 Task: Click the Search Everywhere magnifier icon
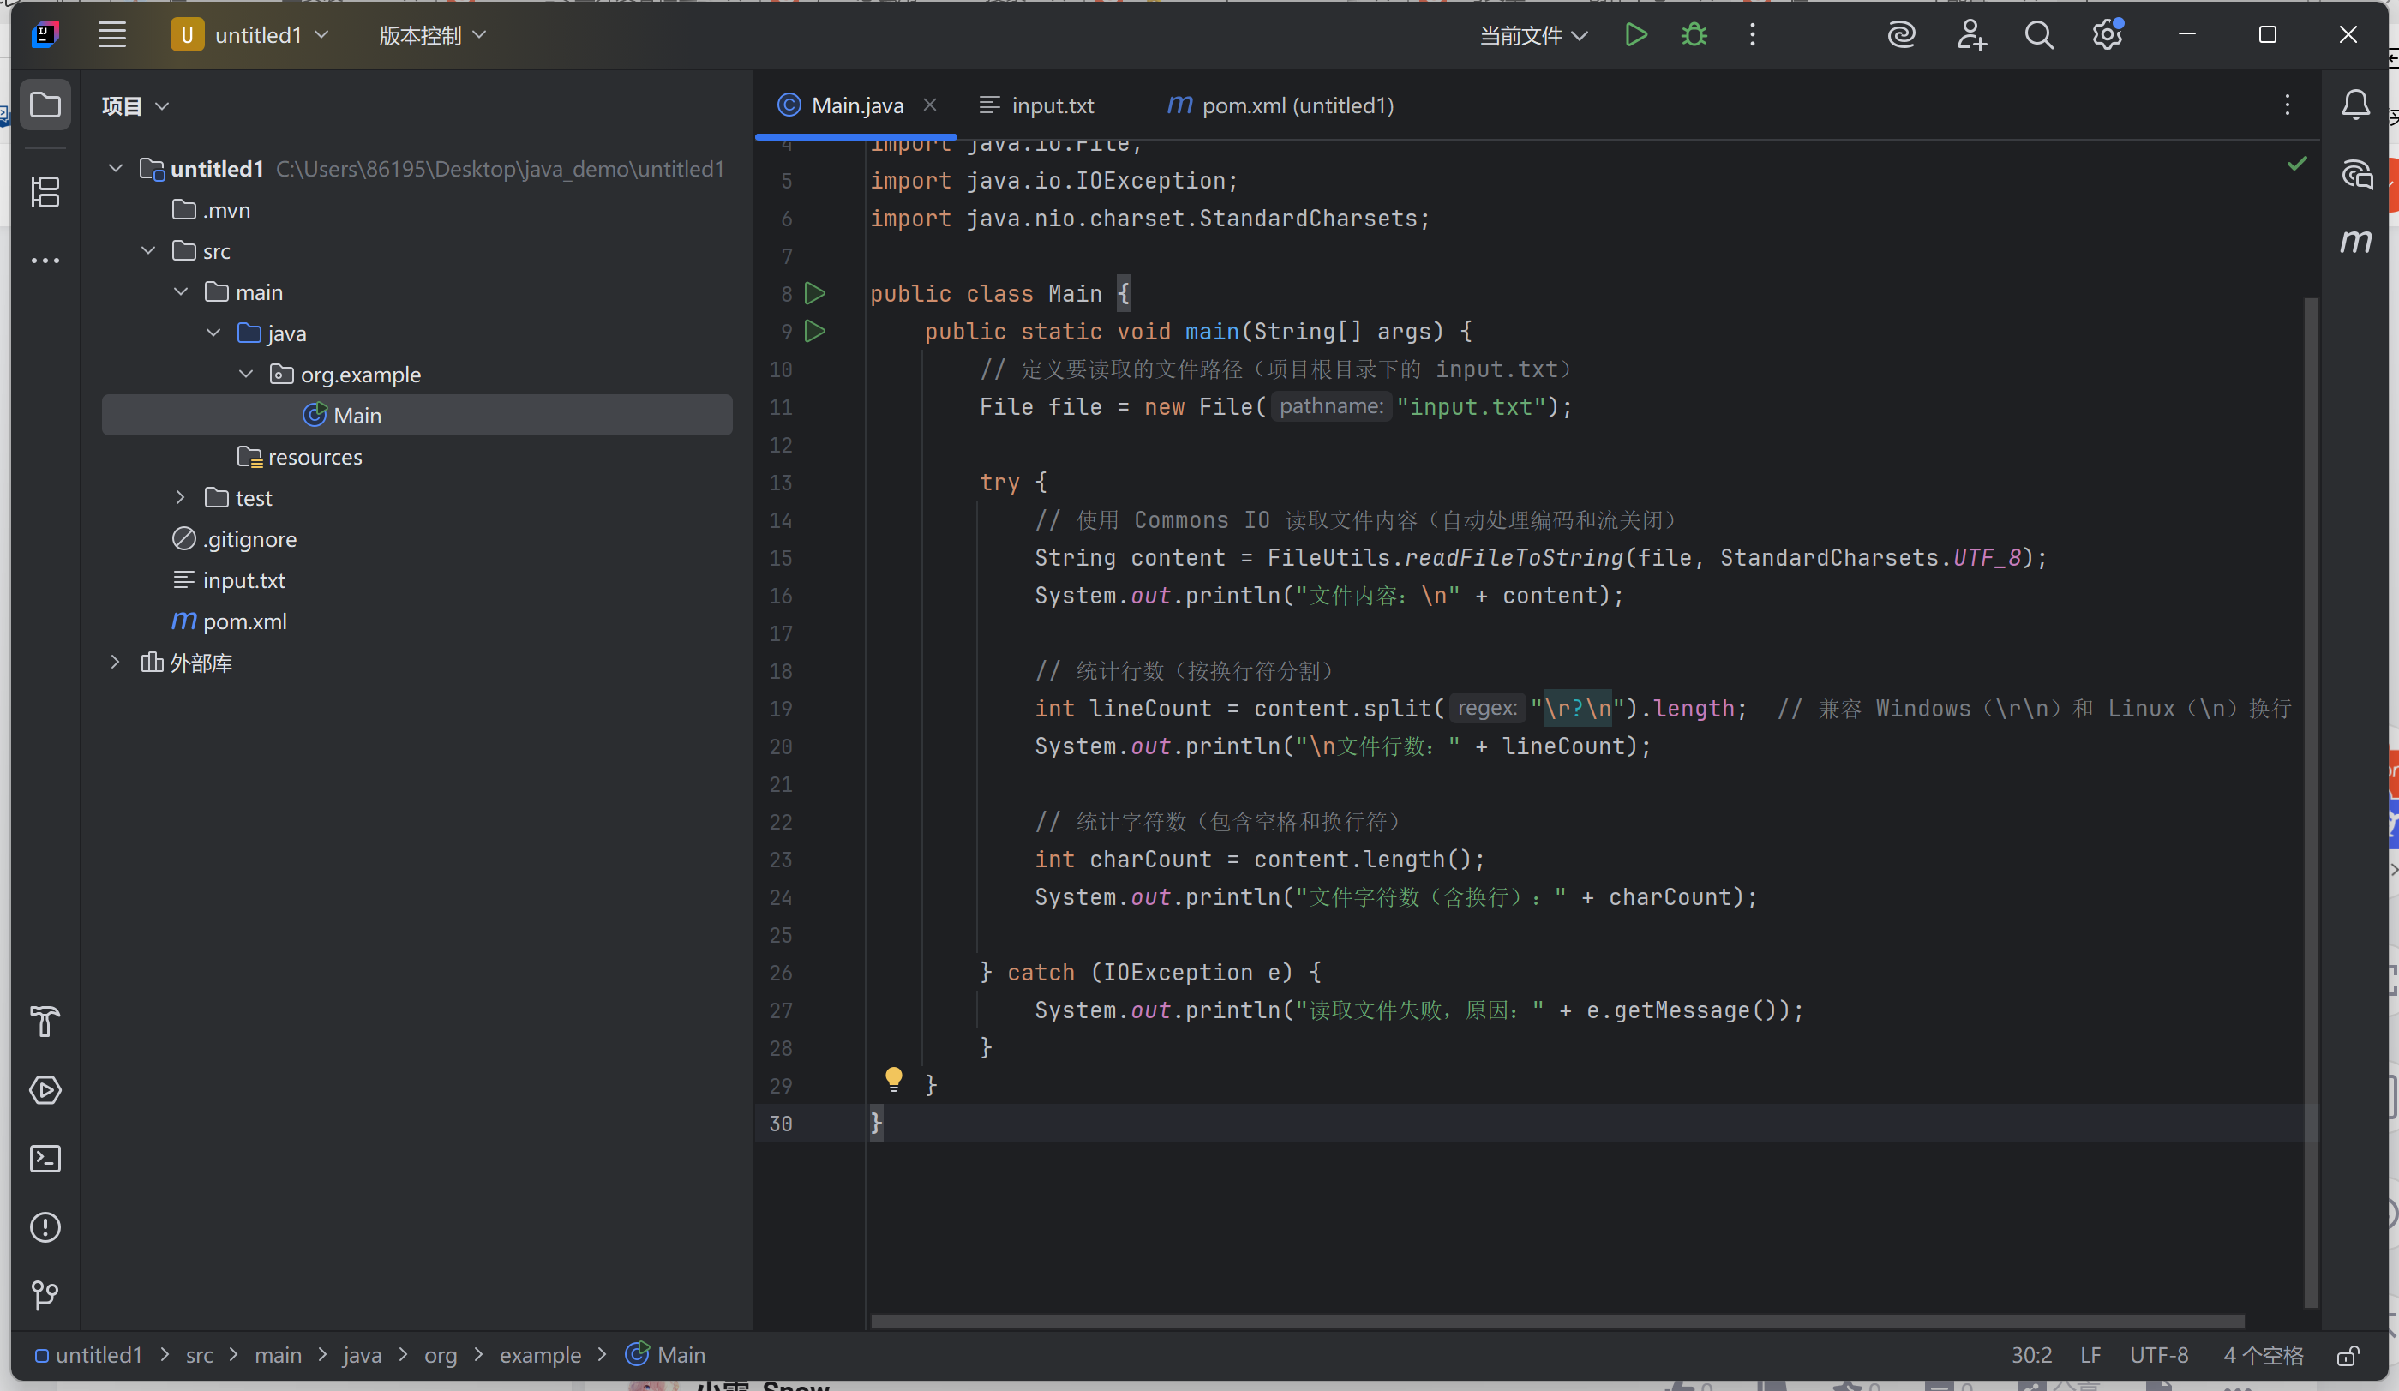click(x=2038, y=35)
